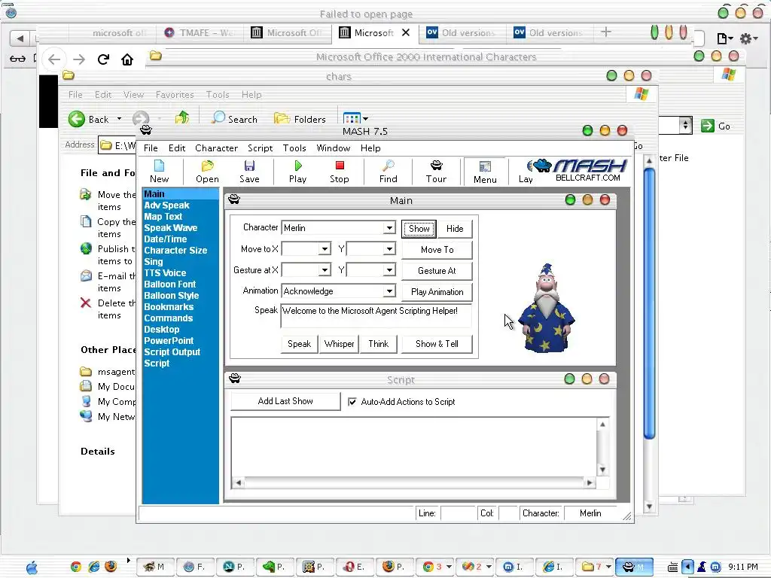Screen dimensions: 771x578
Task: Expand the Move to X dropdown
Action: click(324, 249)
